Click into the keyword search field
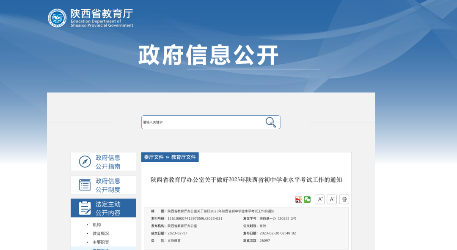The width and height of the screenshot is (457, 250). (203, 122)
